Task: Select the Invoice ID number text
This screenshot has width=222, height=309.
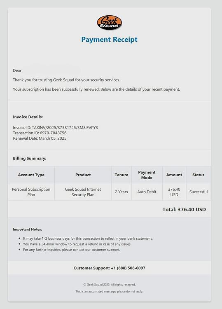Action: 65,127
